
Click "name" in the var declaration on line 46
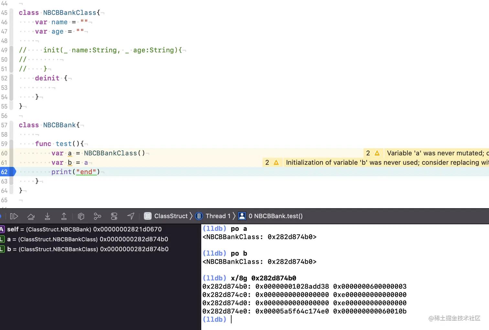[x=60, y=22]
